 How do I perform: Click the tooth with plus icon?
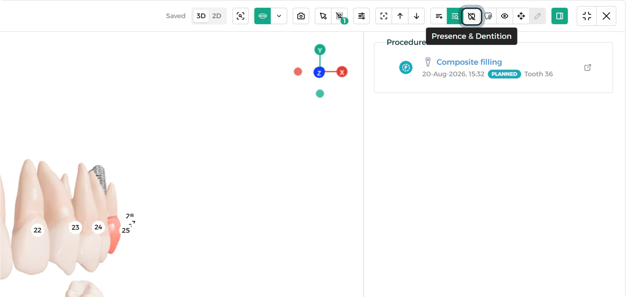(x=488, y=16)
